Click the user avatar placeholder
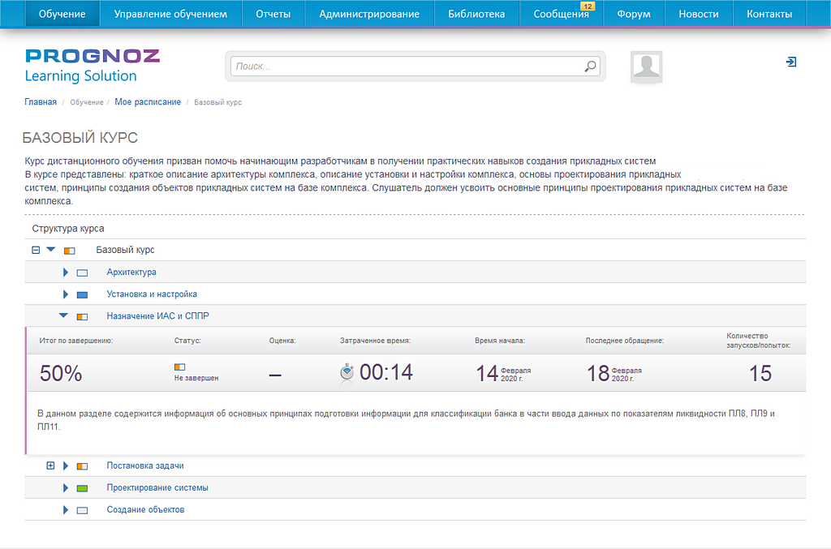The image size is (831, 549). [x=647, y=66]
